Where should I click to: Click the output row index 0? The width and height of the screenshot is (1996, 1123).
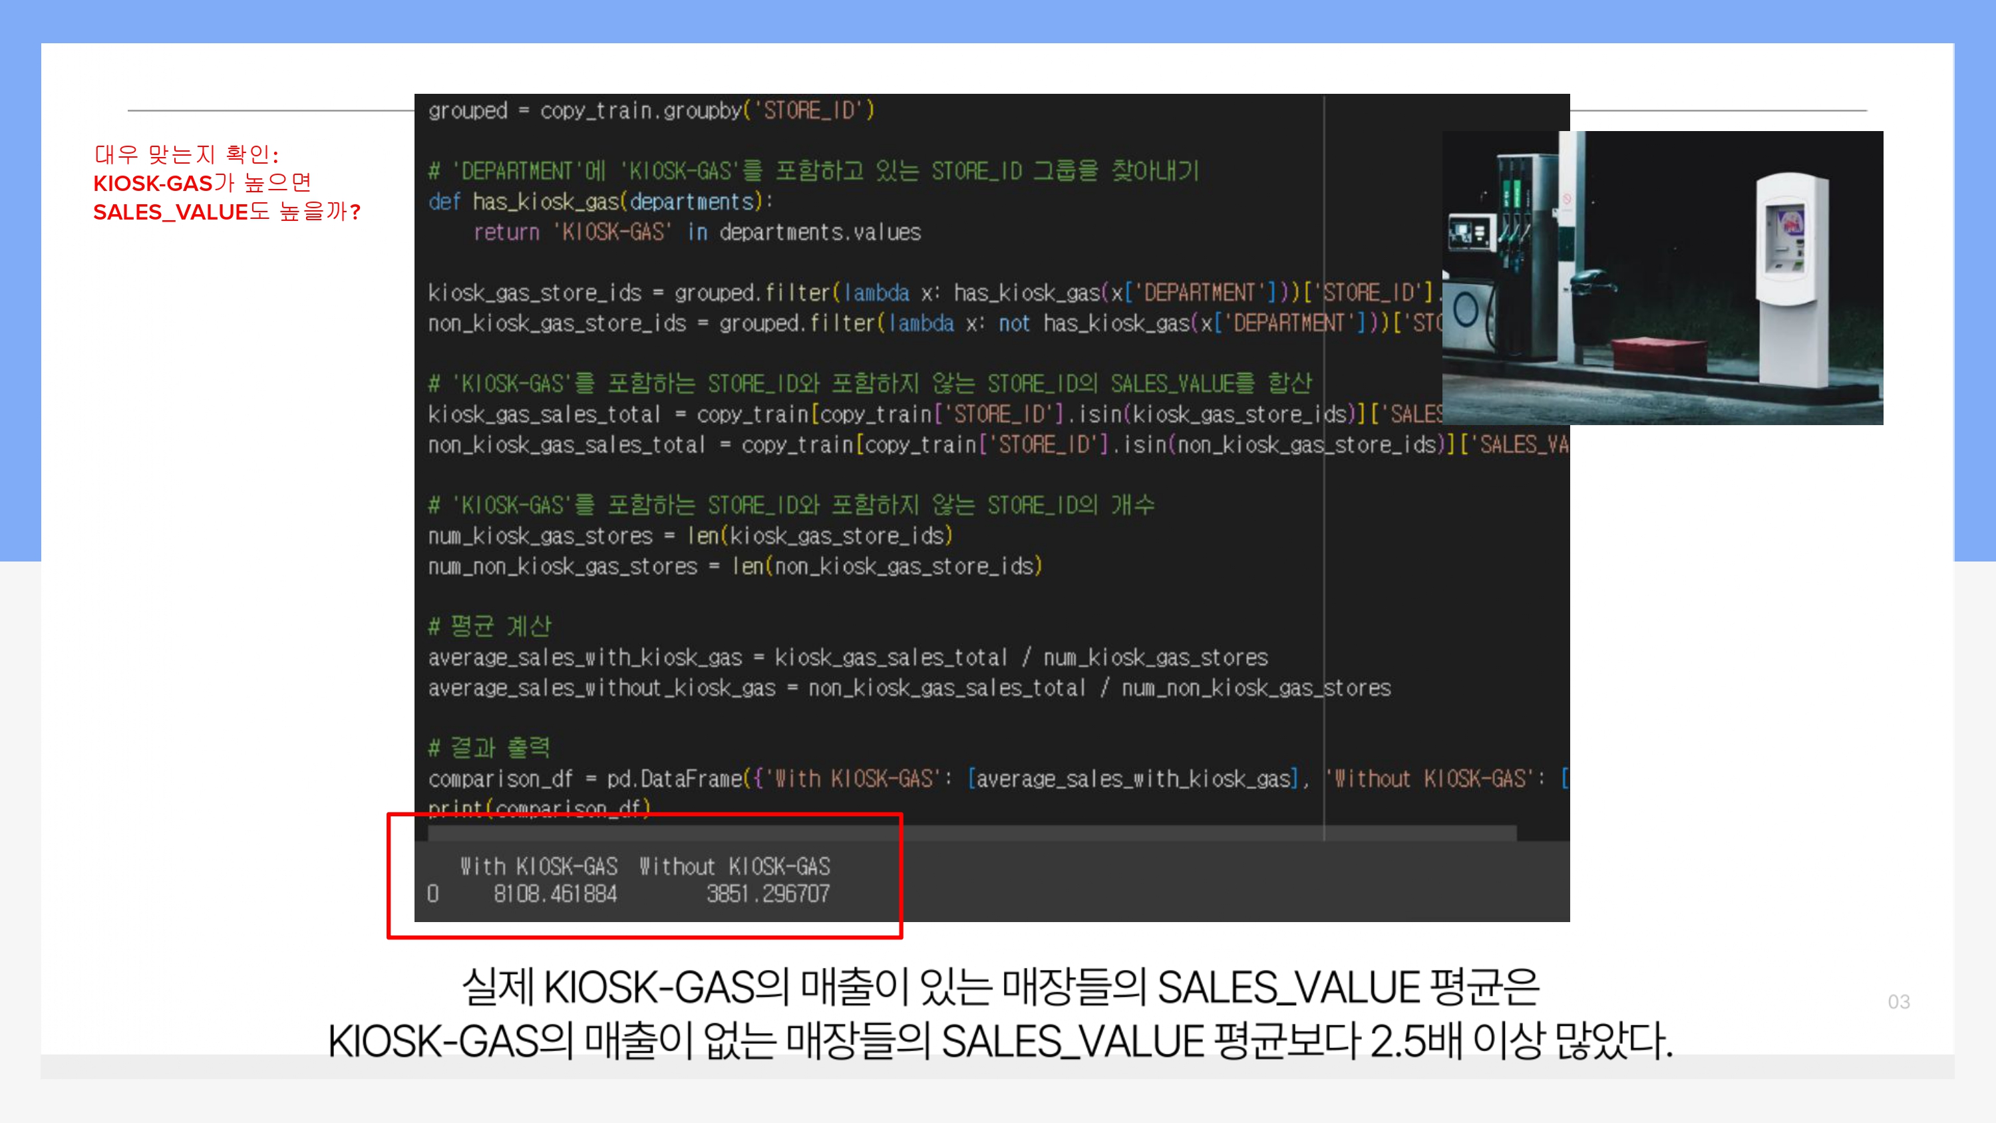[x=433, y=893]
